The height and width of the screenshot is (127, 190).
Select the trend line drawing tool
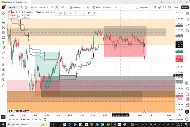[3, 18]
